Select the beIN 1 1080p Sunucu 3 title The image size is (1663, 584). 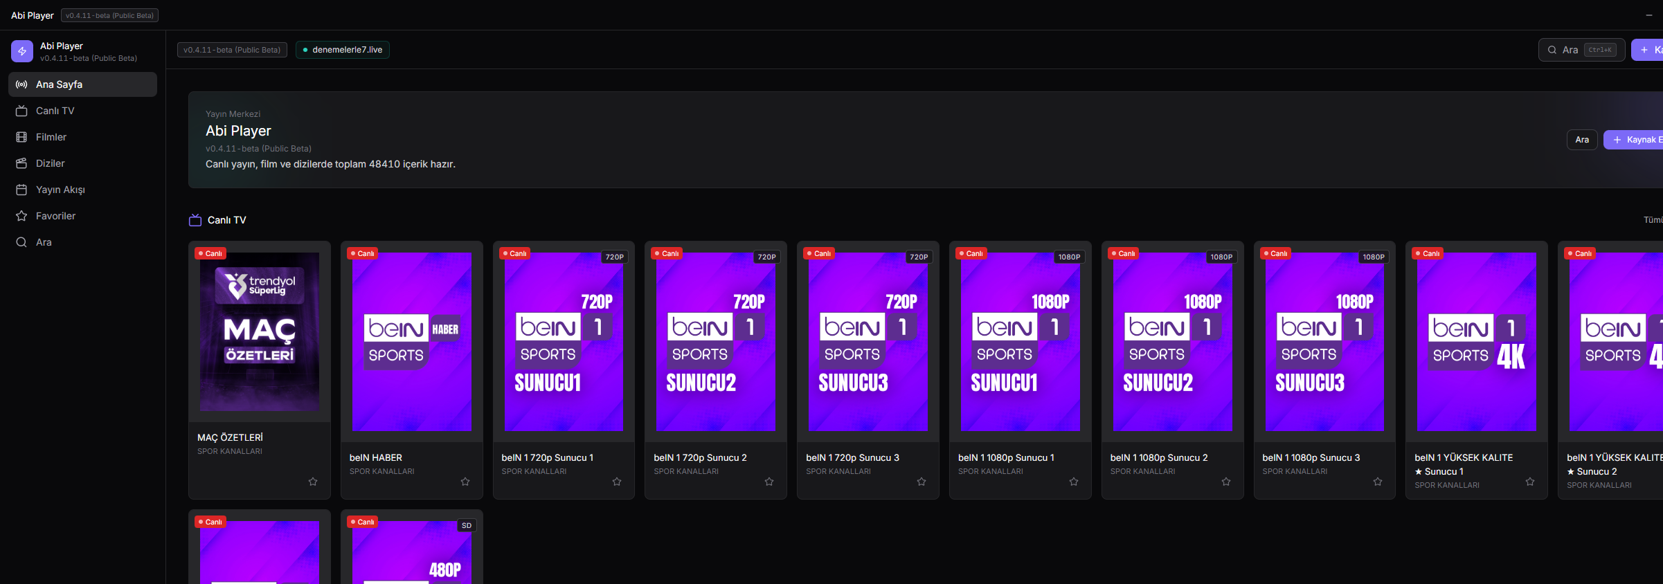[x=1311, y=457]
